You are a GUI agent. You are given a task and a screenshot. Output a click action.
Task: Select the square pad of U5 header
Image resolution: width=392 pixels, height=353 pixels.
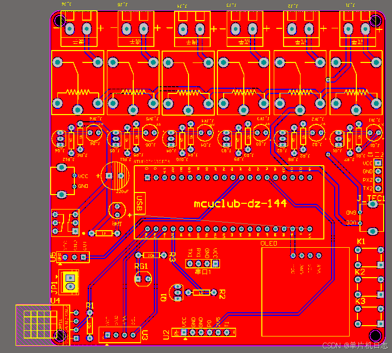[x=84, y=257]
